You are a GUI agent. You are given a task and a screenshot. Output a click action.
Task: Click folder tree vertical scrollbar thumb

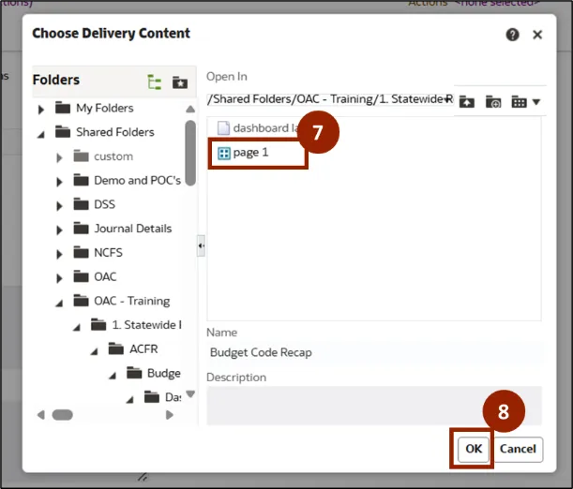pyautogui.click(x=190, y=153)
